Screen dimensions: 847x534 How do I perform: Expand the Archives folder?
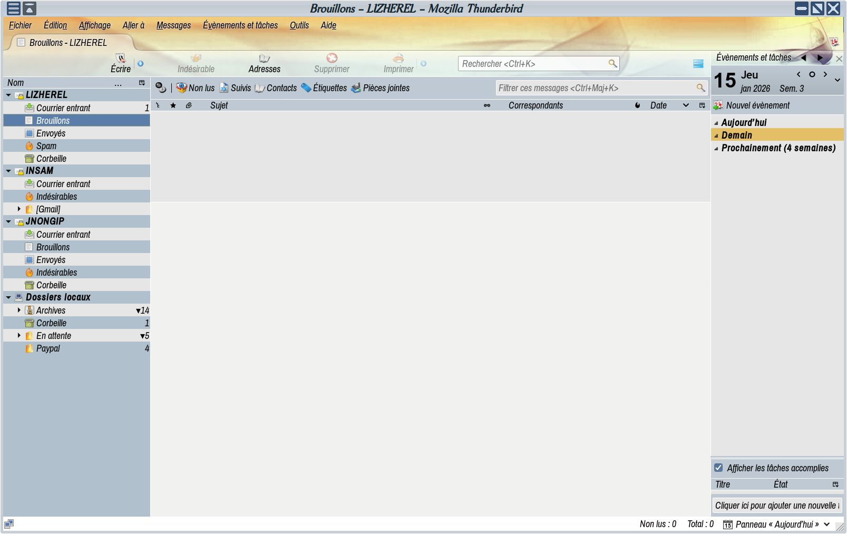click(19, 310)
